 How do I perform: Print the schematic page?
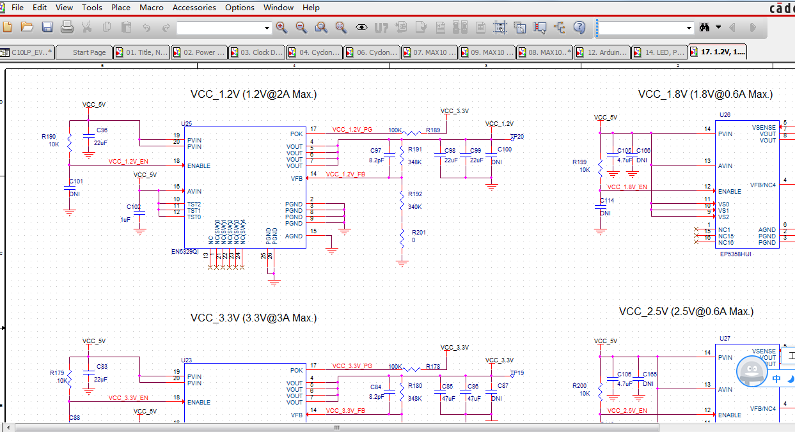[x=67, y=27]
